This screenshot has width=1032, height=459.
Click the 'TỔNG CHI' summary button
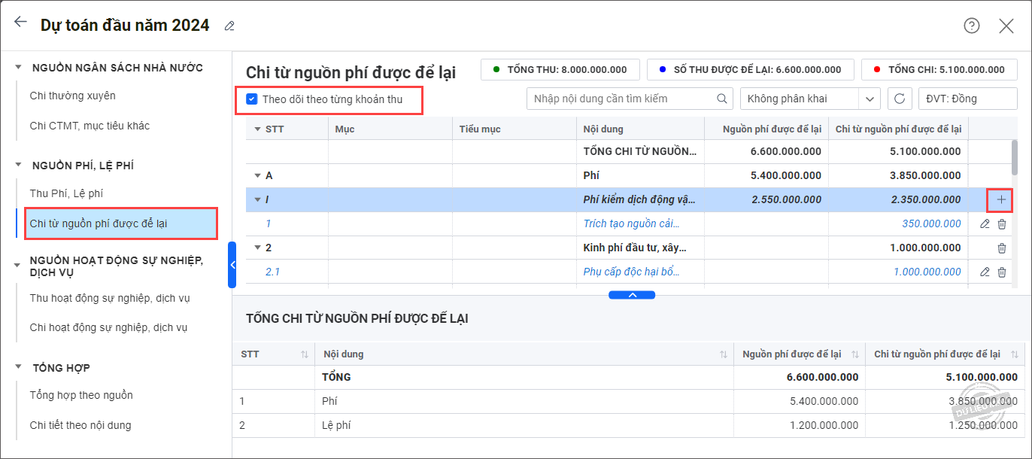(x=938, y=70)
